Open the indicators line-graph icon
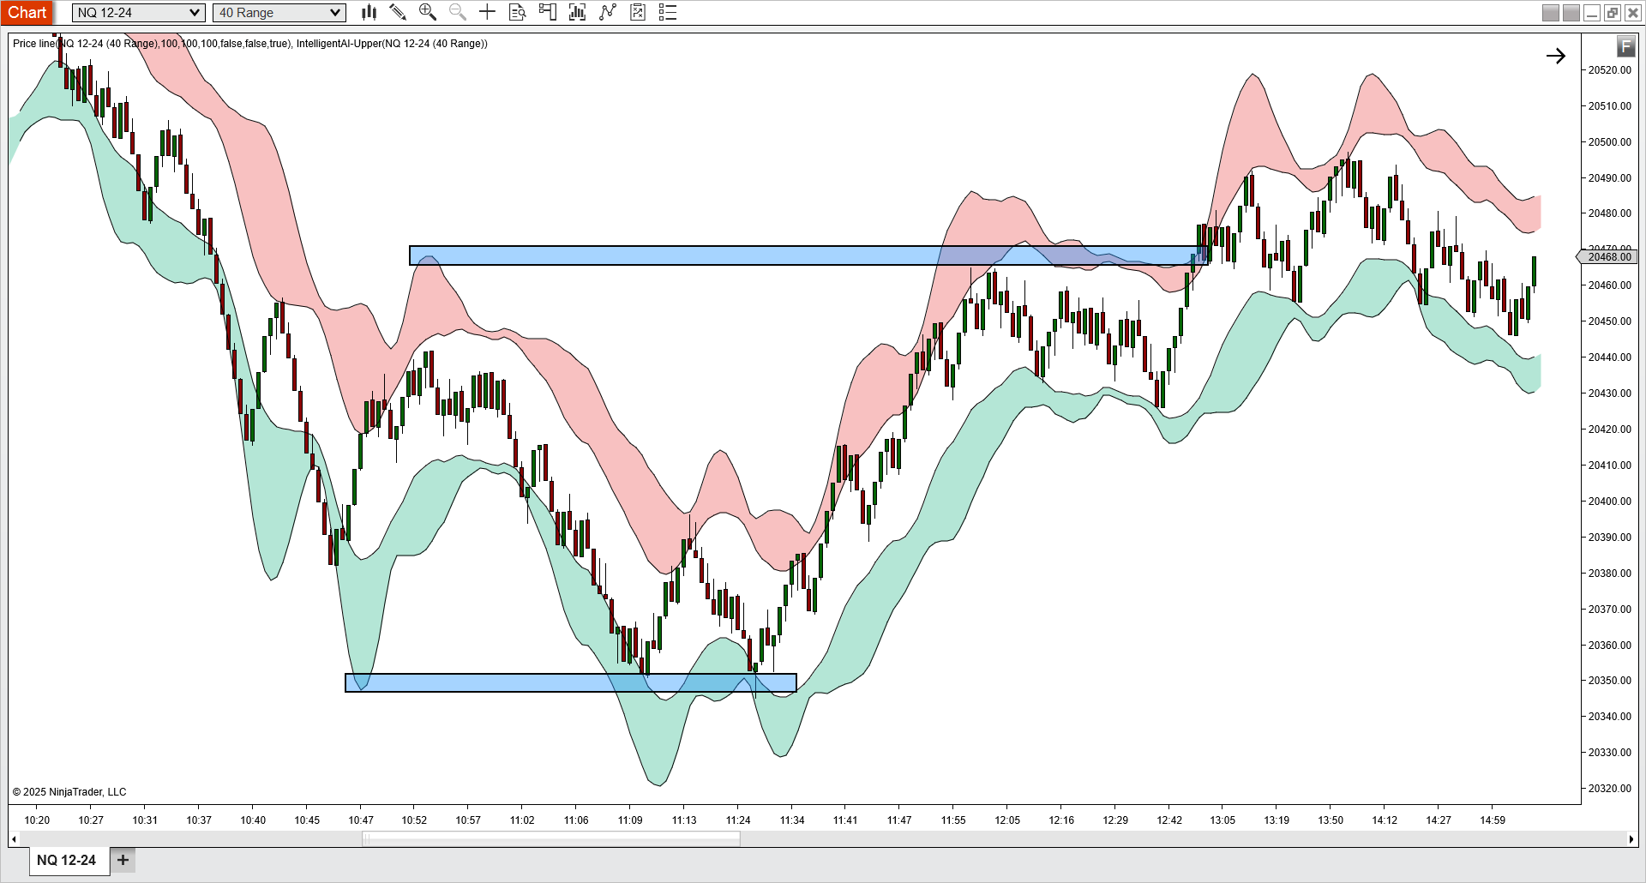This screenshot has height=883, width=1646. pos(608,12)
